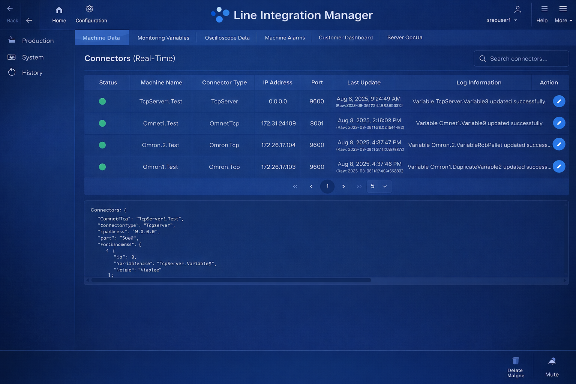Open the Customer Dashboard tab
Screen dimensions: 576x384
345,37
